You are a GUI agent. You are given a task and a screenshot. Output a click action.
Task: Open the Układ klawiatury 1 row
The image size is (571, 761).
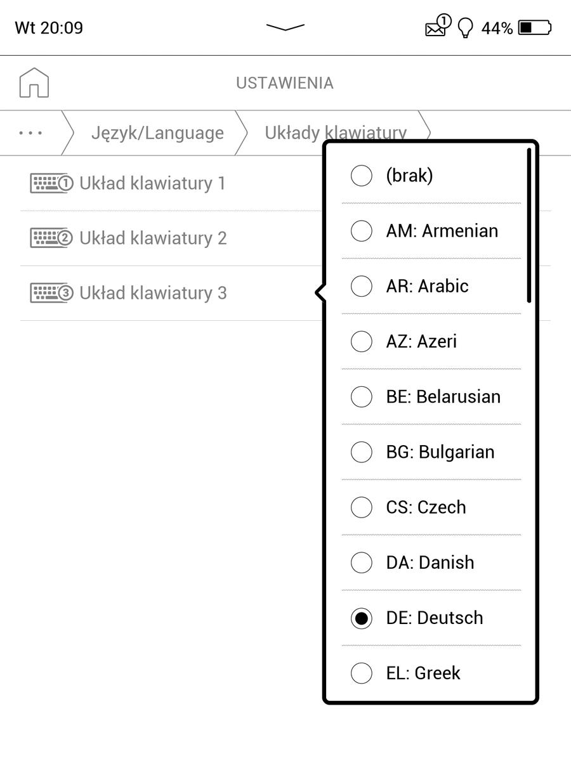click(171, 183)
